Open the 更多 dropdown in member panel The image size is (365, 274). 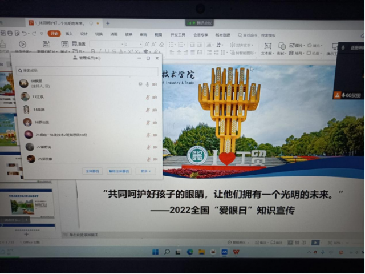tap(145, 171)
